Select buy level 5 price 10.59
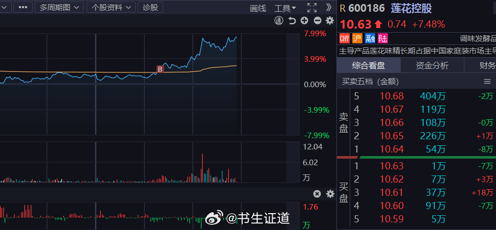 pos(391,219)
